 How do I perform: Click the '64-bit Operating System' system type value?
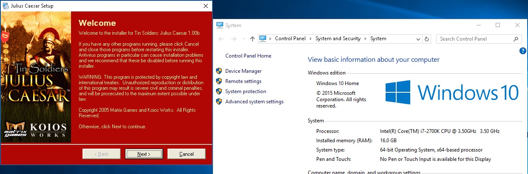click(431, 150)
